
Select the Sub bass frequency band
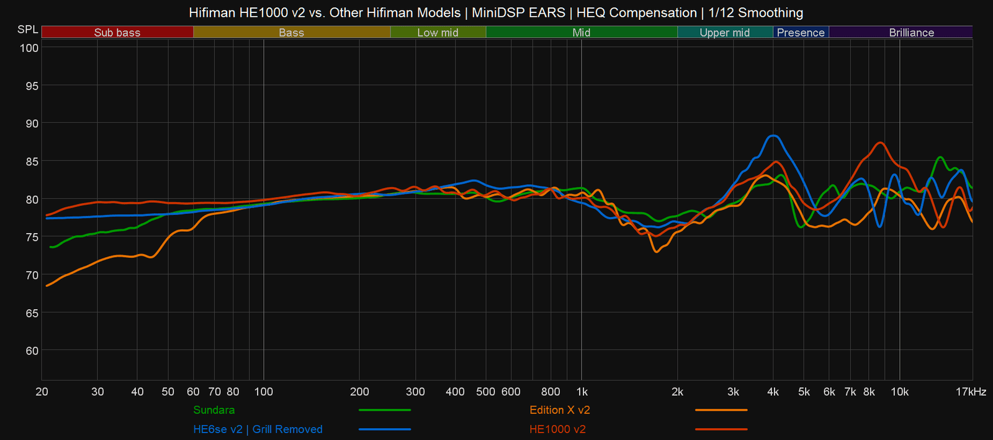coord(117,32)
